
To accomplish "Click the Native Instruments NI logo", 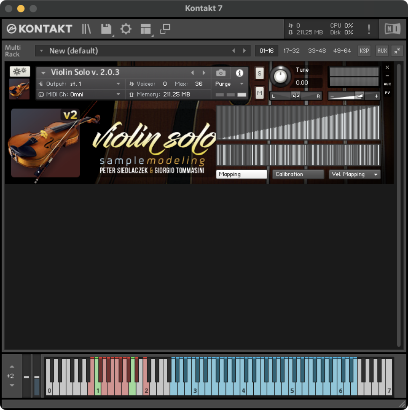I will click(392, 29).
